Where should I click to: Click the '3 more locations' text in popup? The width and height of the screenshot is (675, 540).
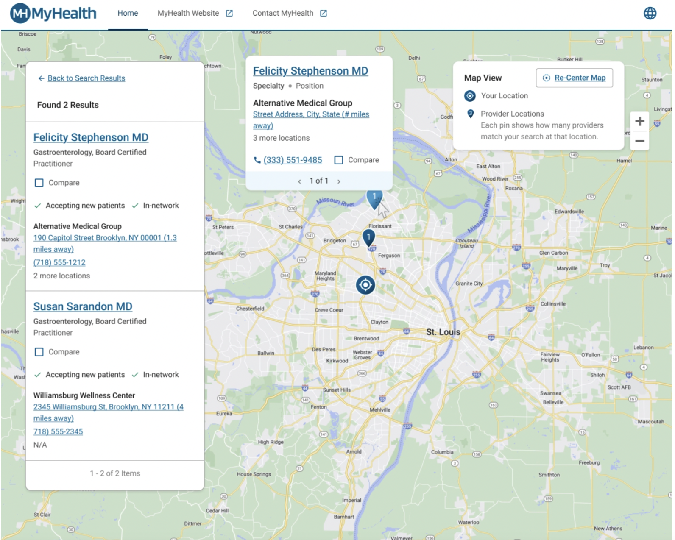pos(281,138)
